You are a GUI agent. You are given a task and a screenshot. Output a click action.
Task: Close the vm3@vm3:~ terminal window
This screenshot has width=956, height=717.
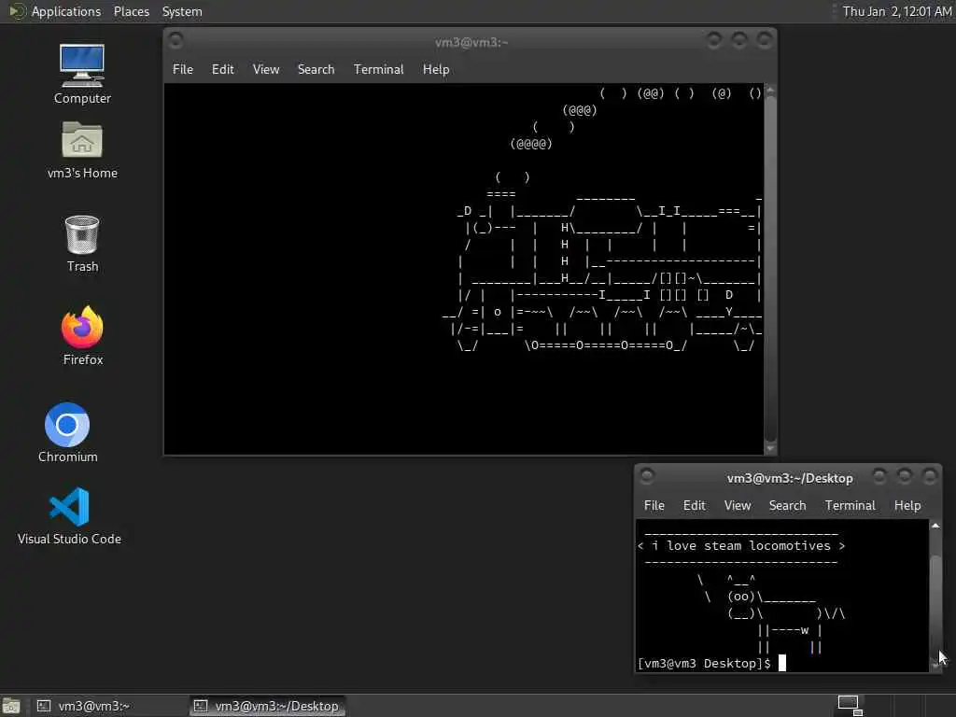[764, 41]
